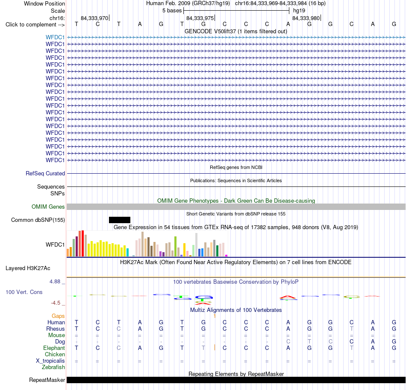The width and height of the screenshot is (406, 390).
Task: Click position label 84,333,975
Action: [200, 18]
